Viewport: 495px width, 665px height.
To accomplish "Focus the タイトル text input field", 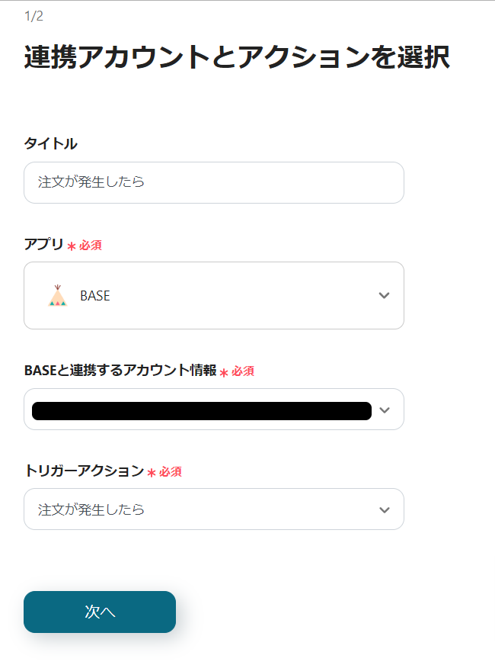I will click(x=213, y=182).
